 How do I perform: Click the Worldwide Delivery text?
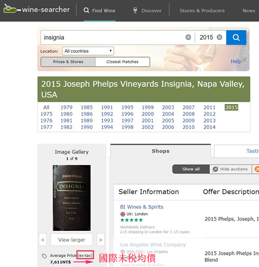coord(138,227)
